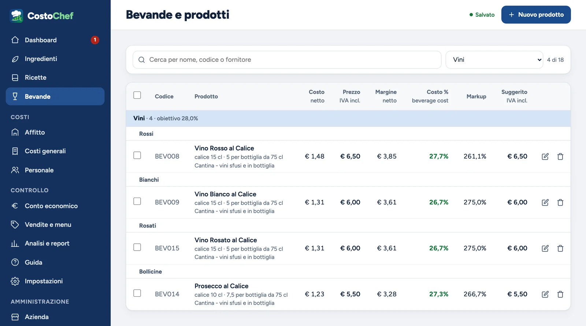The height and width of the screenshot is (326, 586).
Task: Open Ricette in the sidebar
Action: point(55,78)
